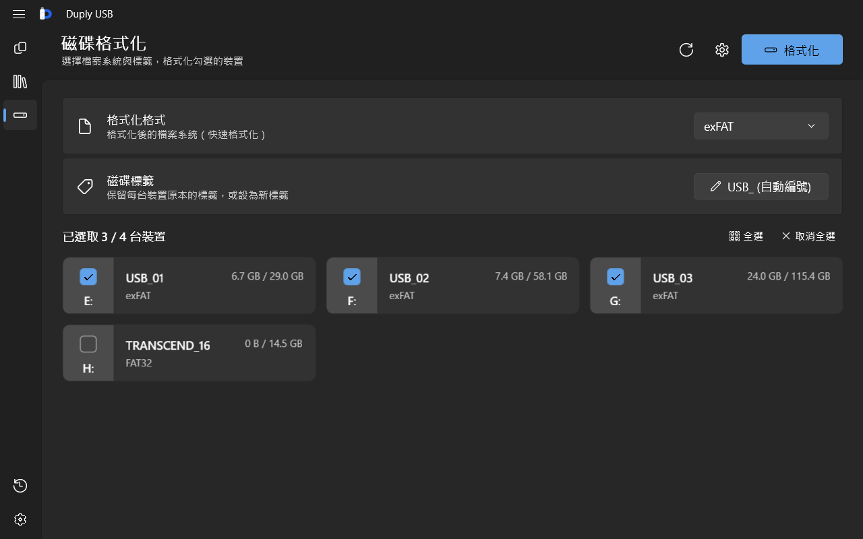Check the TRANSCEND_16 device checkbox
This screenshot has height=539, width=863.
pos(88,344)
